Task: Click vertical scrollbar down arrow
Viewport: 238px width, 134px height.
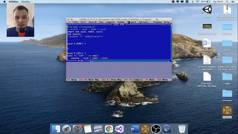Action: coord(171,58)
